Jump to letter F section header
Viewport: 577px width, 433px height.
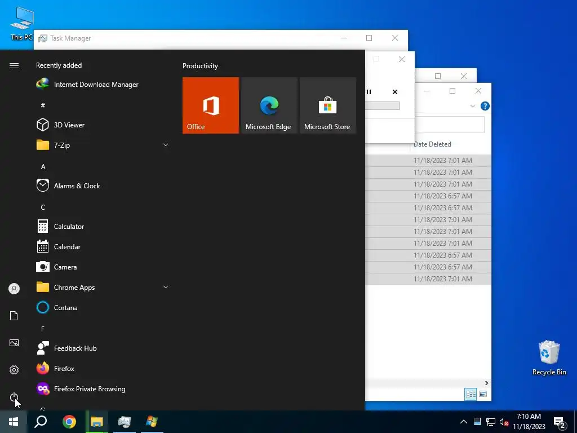coord(43,329)
